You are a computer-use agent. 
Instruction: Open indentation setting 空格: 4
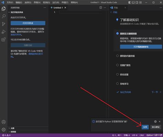(x=127, y=135)
